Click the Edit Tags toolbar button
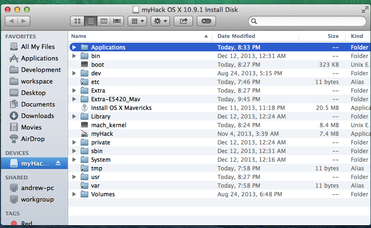Viewport: 371px width, 228px height. pyautogui.click(x=206, y=21)
